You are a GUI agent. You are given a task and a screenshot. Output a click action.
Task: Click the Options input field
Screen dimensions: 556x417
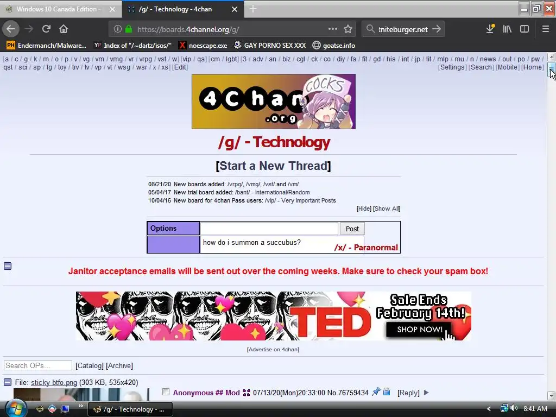coord(269,229)
